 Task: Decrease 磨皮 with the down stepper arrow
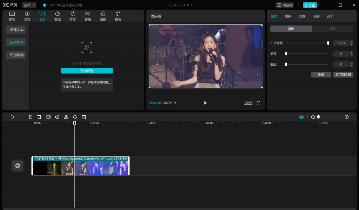[x=351, y=55]
